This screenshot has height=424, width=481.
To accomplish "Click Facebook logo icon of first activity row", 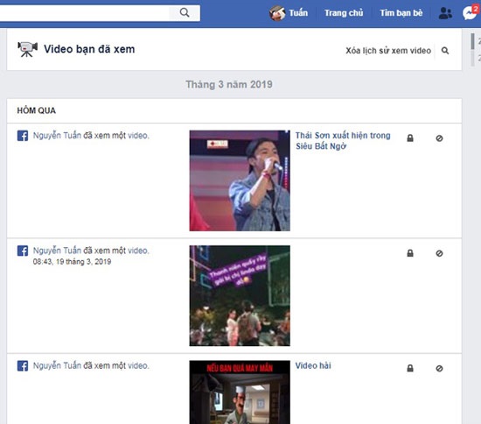I will coord(23,136).
